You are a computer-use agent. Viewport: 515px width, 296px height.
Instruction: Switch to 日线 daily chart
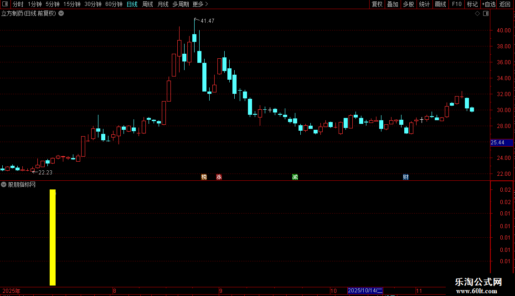pos(132,4)
